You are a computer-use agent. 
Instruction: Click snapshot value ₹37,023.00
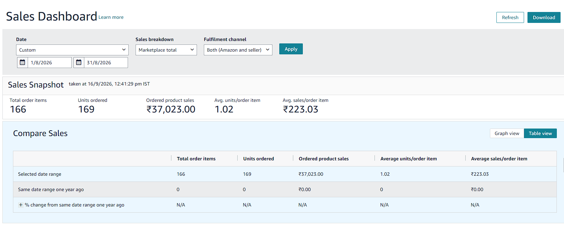[x=171, y=109]
